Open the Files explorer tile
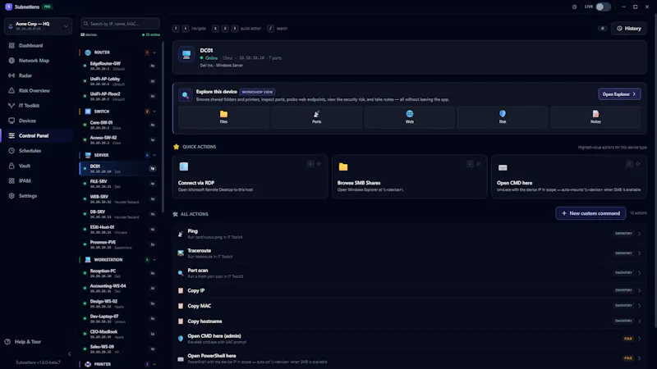Screen dimensions: 657x369 [x=223, y=116]
